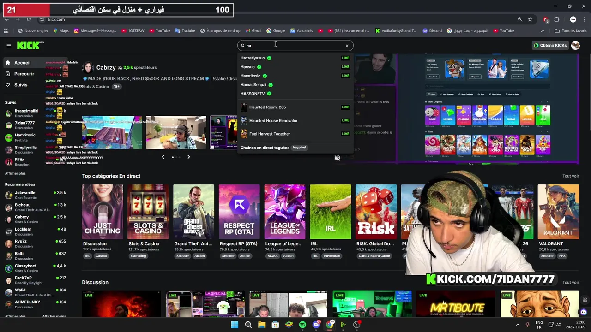Screen dimensions: 591x332
Task: Open the user avatar menu beside Obtenir KICKs
Action: point(575,45)
